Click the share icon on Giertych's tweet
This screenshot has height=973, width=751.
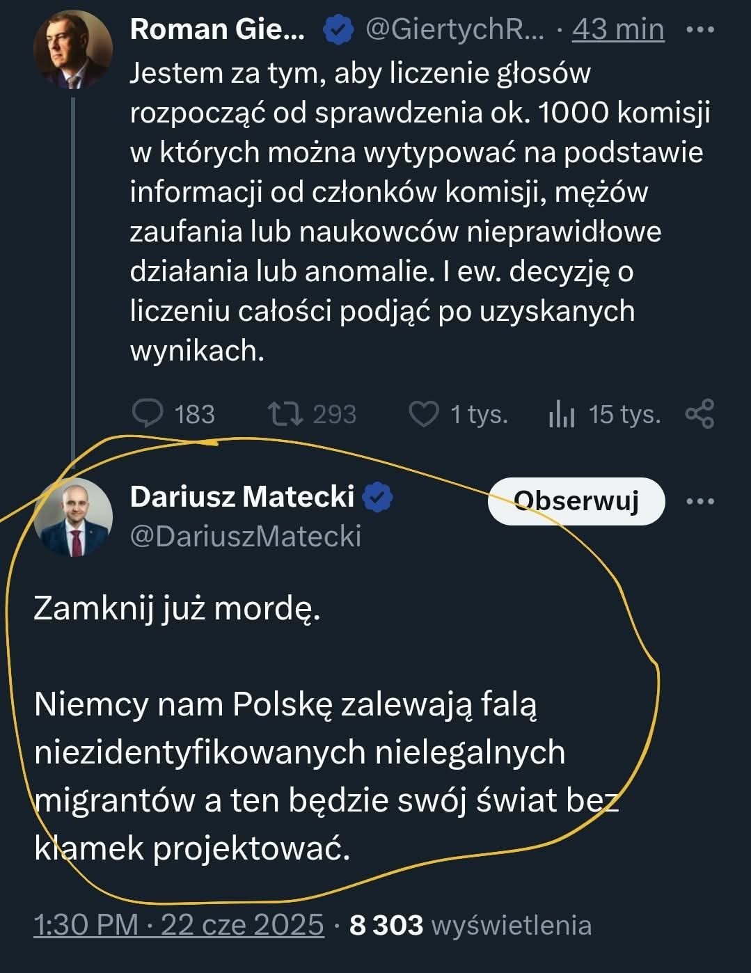tap(699, 414)
